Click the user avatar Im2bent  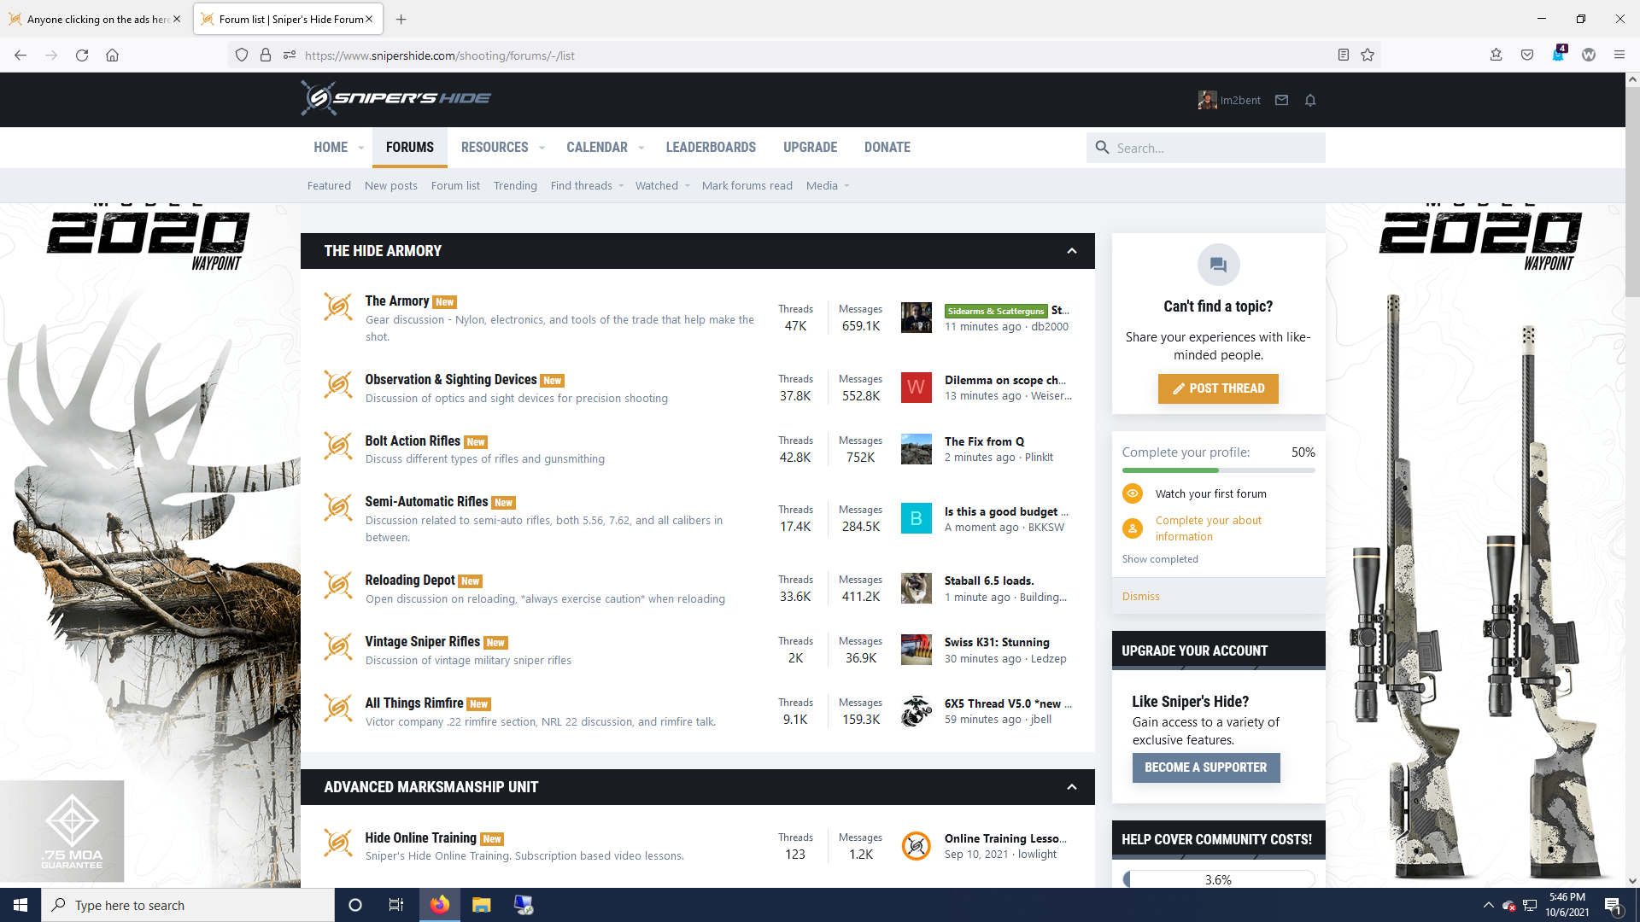tap(1207, 100)
